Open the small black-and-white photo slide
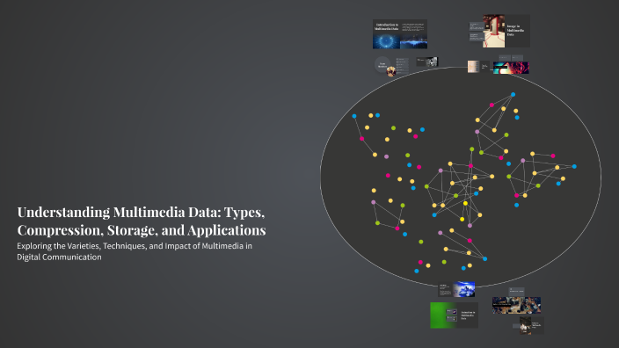619x348 pixels. [x=427, y=62]
